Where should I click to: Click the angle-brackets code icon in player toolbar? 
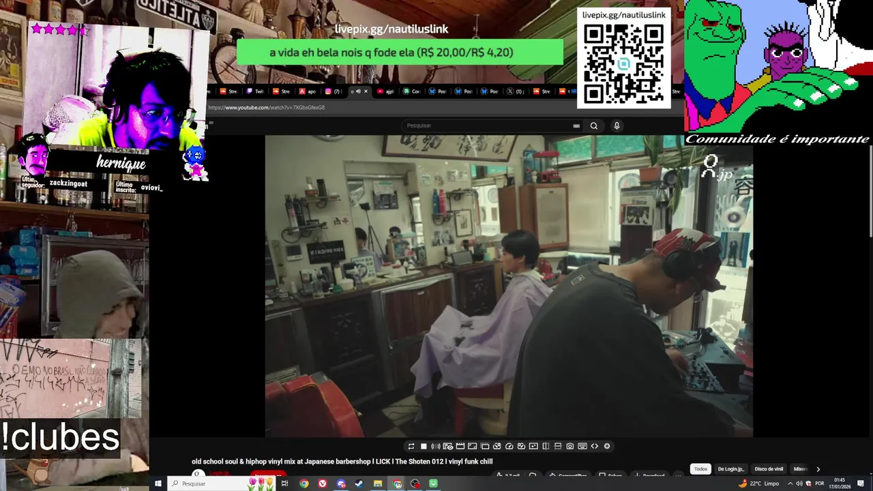tap(595, 446)
